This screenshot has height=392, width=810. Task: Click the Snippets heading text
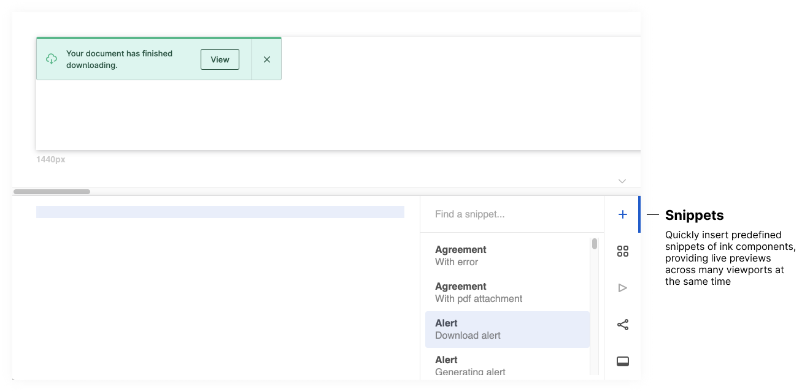(694, 215)
